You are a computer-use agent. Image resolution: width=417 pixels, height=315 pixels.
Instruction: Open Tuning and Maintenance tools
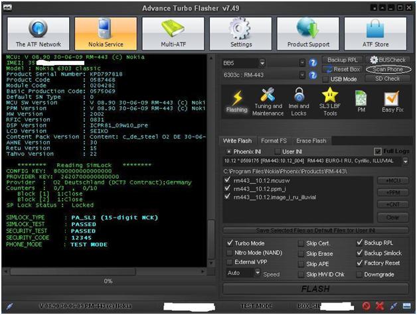(x=268, y=101)
